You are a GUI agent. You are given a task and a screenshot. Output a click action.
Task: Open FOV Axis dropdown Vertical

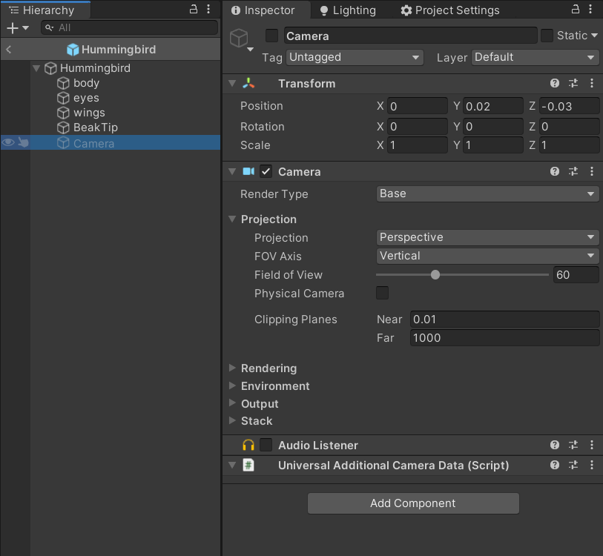(x=487, y=256)
